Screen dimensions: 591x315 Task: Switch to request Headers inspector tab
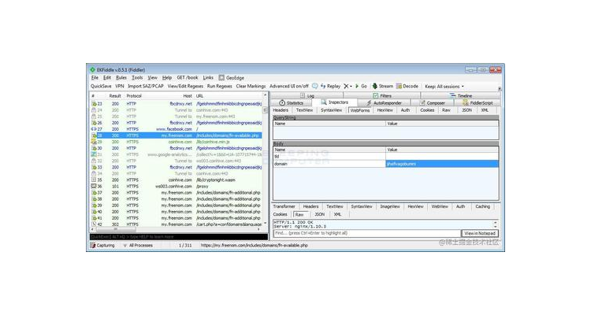pos(281,110)
